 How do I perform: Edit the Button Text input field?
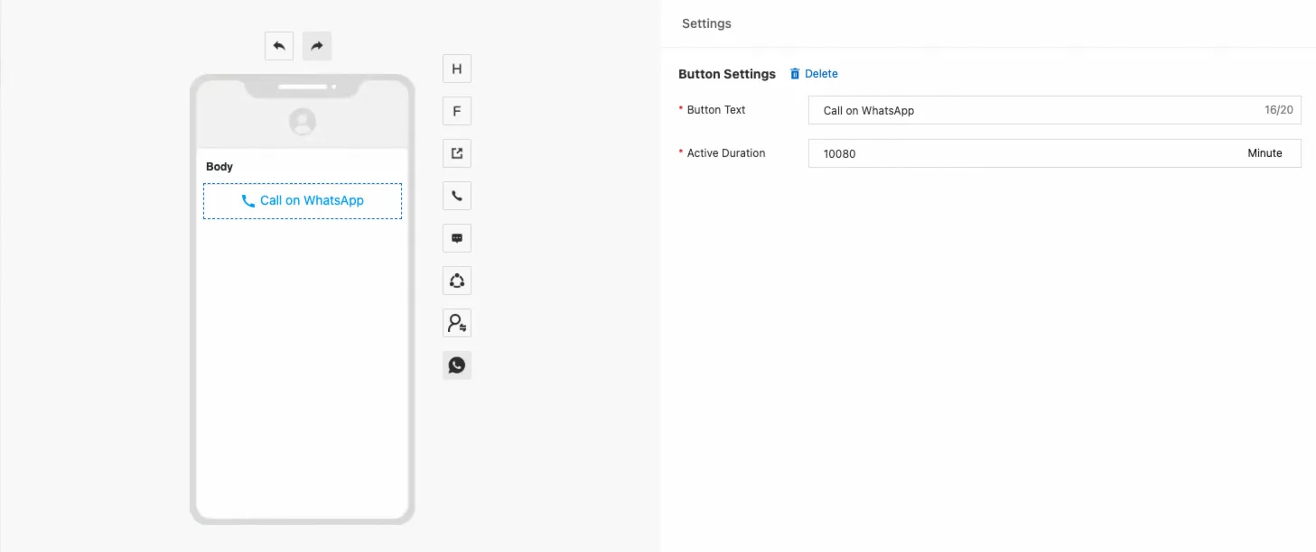(1055, 110)
